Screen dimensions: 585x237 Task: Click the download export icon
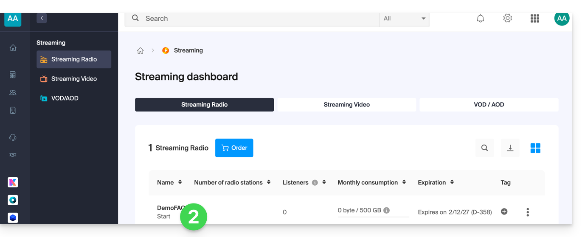point(510,148)
